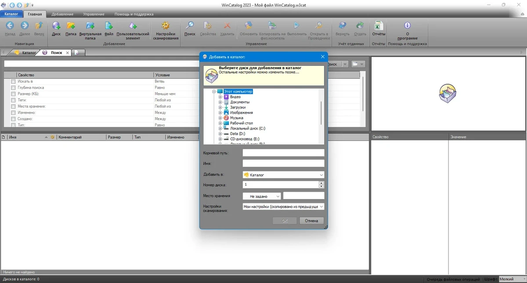Click the Пользовательский элемент icon
Screen dimensions: 527x283
pyautogui.click(x=133, y=25)
